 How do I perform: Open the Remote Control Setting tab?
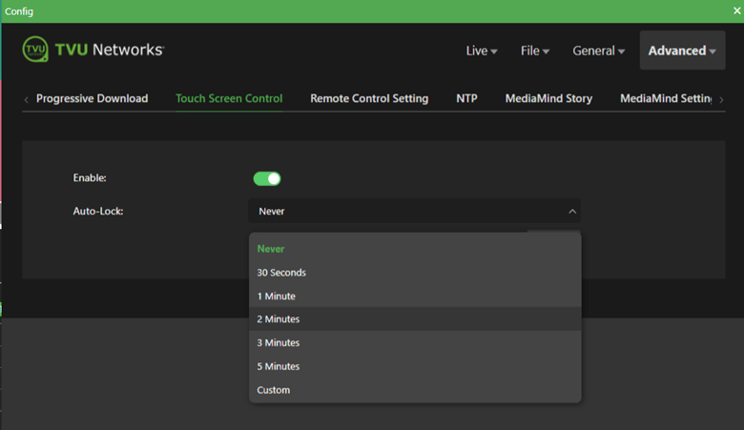coord(369,98)
